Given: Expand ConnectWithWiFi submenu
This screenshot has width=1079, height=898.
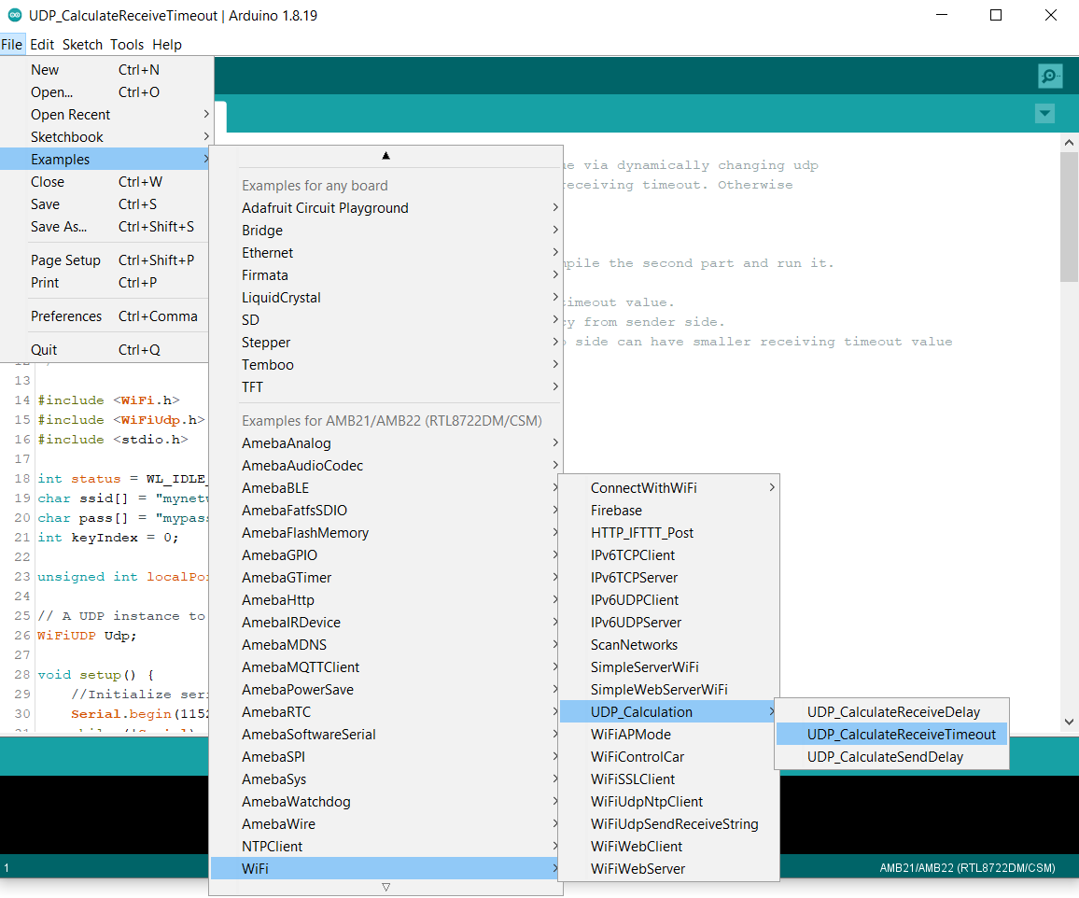Looking at the screenshot, I should pos(669,488).
